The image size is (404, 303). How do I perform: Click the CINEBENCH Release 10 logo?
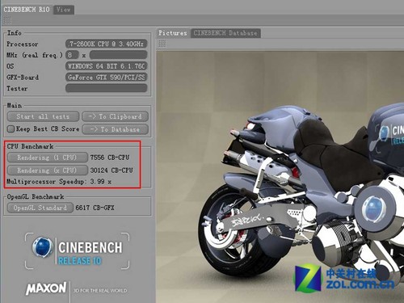[78, 251]
